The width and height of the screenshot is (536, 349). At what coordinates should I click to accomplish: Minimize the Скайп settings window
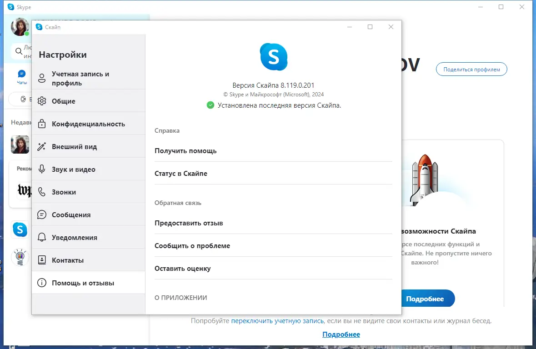pos(349,27)
